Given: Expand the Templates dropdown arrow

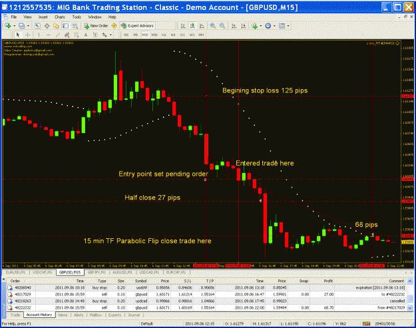Looking at the screenshot, I should click(288, 26).
